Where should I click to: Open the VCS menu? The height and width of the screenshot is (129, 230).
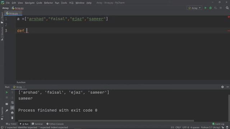tap(71, 3)
